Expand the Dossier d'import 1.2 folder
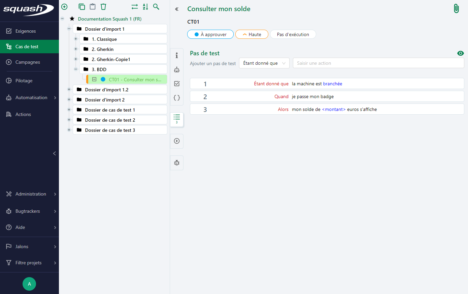 tap(69, 90)
